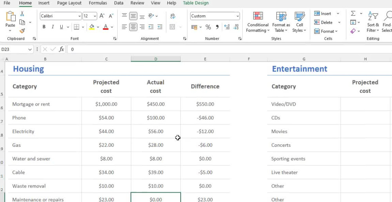Toggle Underline formatting
The height and width of the screenshot is (202, 392).
(x=61, y=27)
